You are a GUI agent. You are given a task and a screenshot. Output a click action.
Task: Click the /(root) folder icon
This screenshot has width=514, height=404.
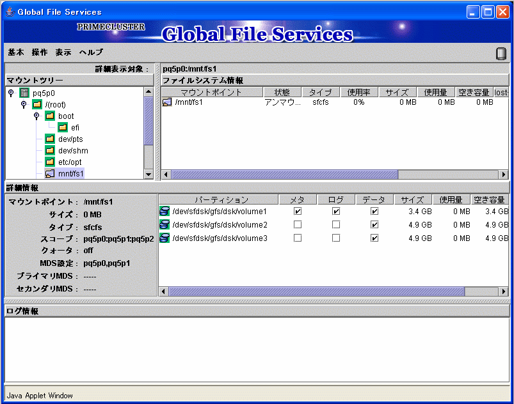coord(37,104)
